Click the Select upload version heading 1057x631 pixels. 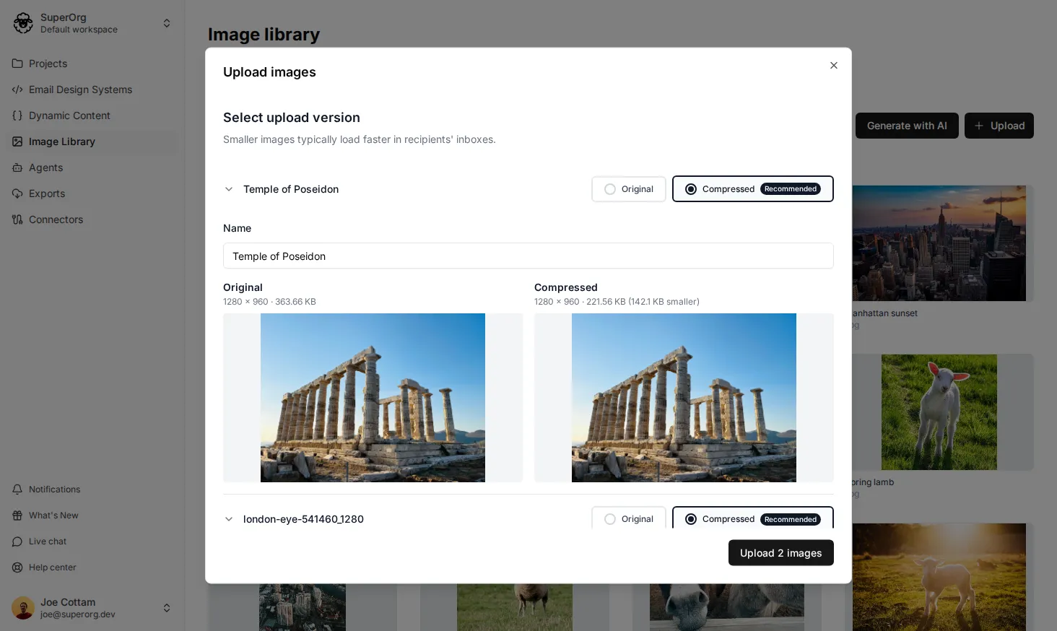pos(292,118)
